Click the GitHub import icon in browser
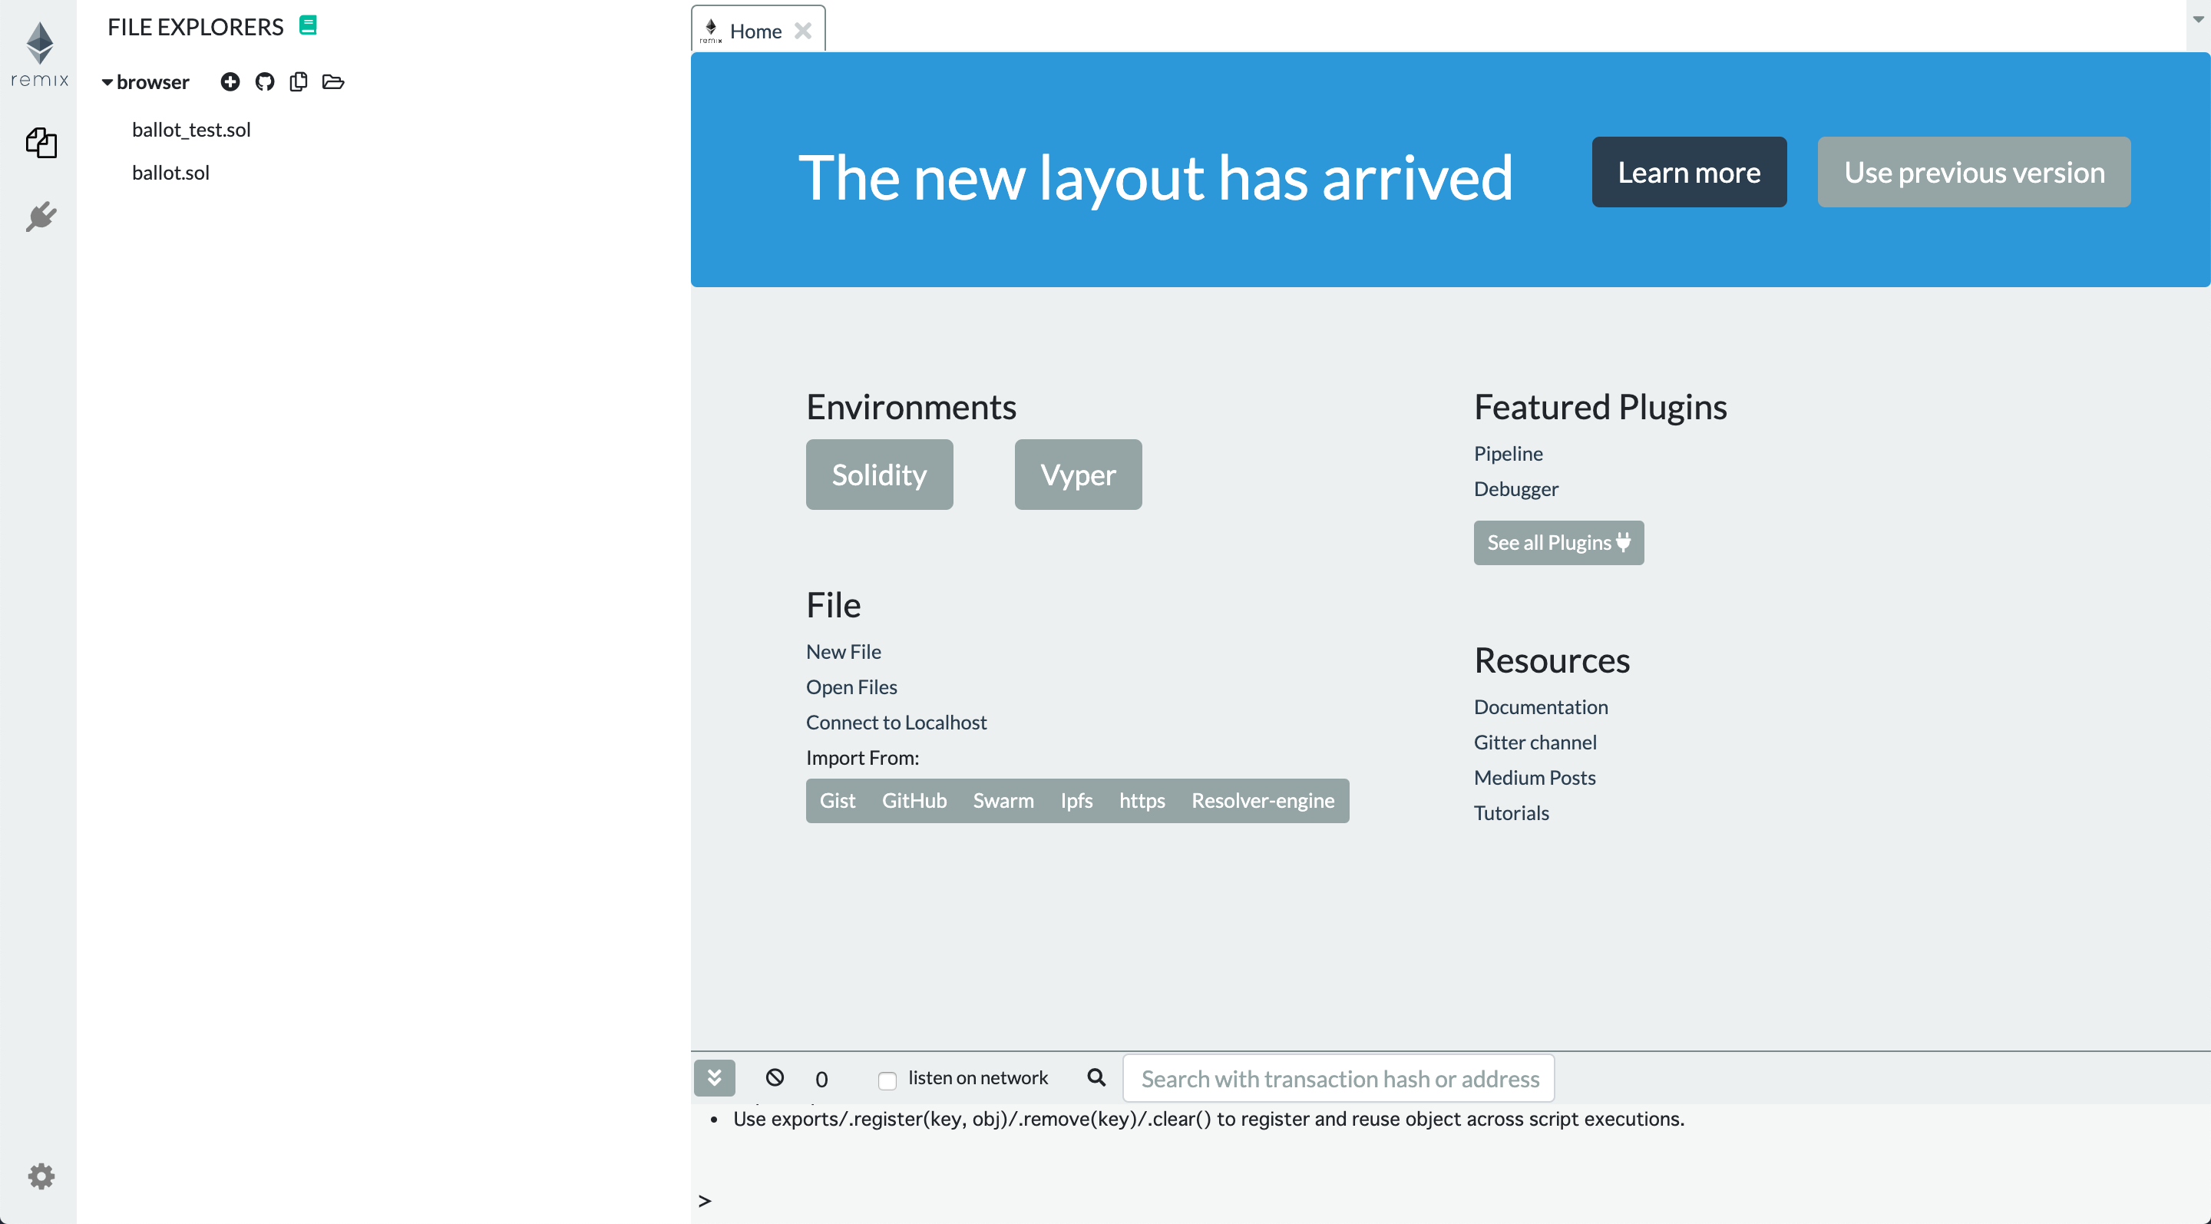 coord(263,80)
